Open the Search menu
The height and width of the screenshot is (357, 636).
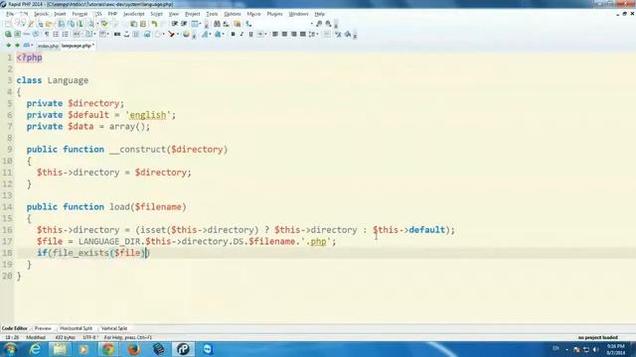41,14
